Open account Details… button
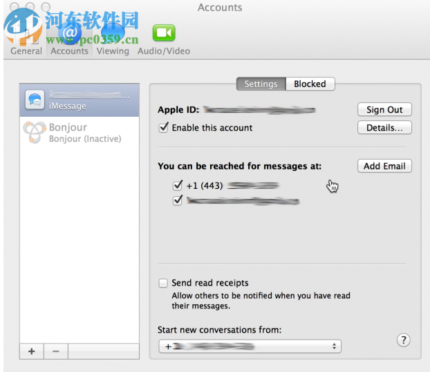 (384, 127)
